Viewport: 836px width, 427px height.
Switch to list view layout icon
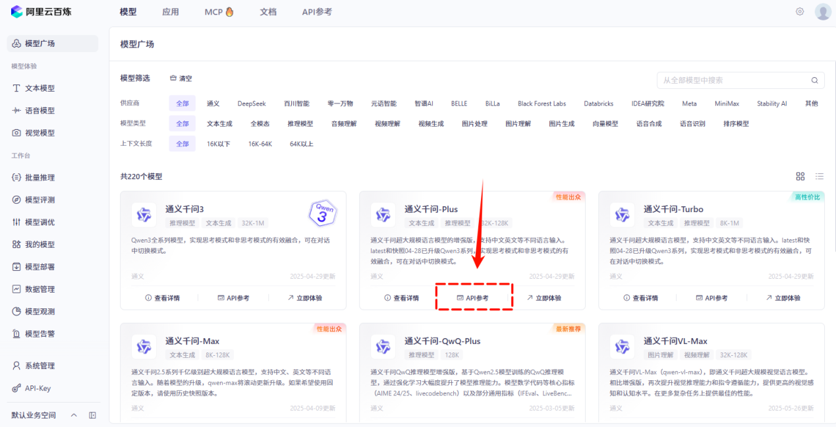[820, 176]
